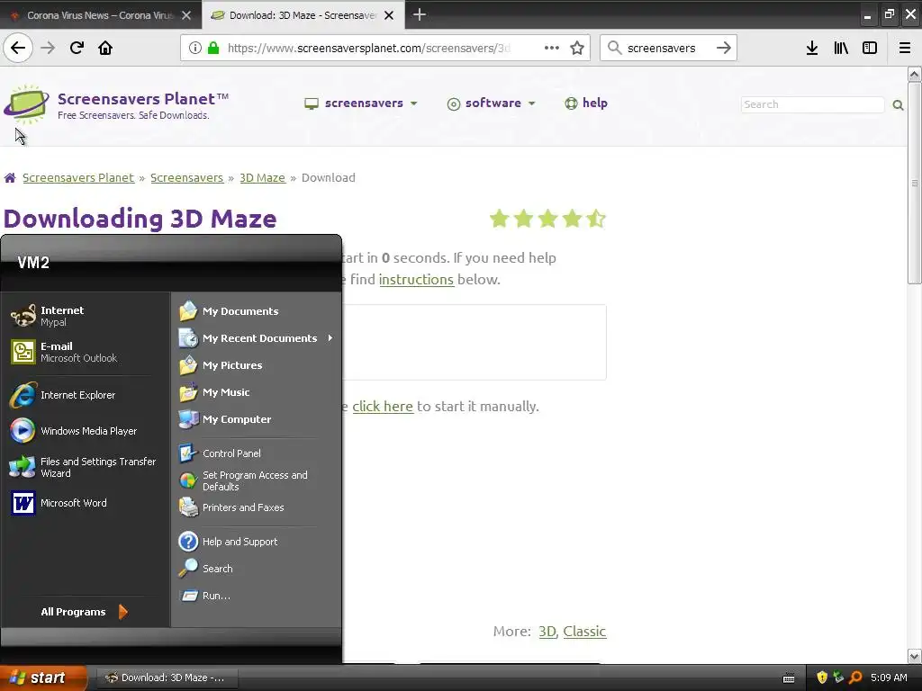The height and width of the screenshot is (691, 922).
Task: Close the Corona Virus News tab
Action: tap(186, 15)
